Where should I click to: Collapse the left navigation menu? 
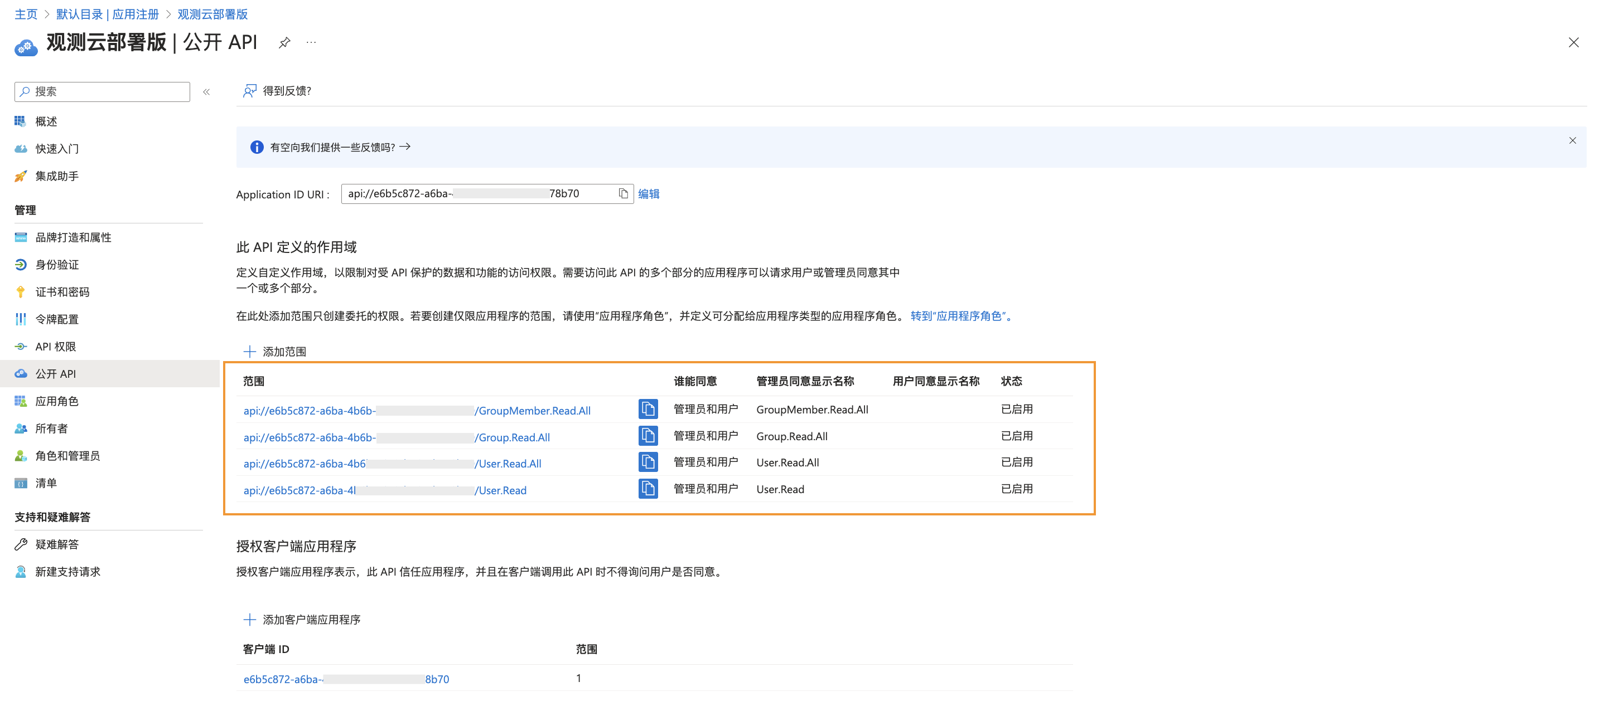[x=207, y=91]
